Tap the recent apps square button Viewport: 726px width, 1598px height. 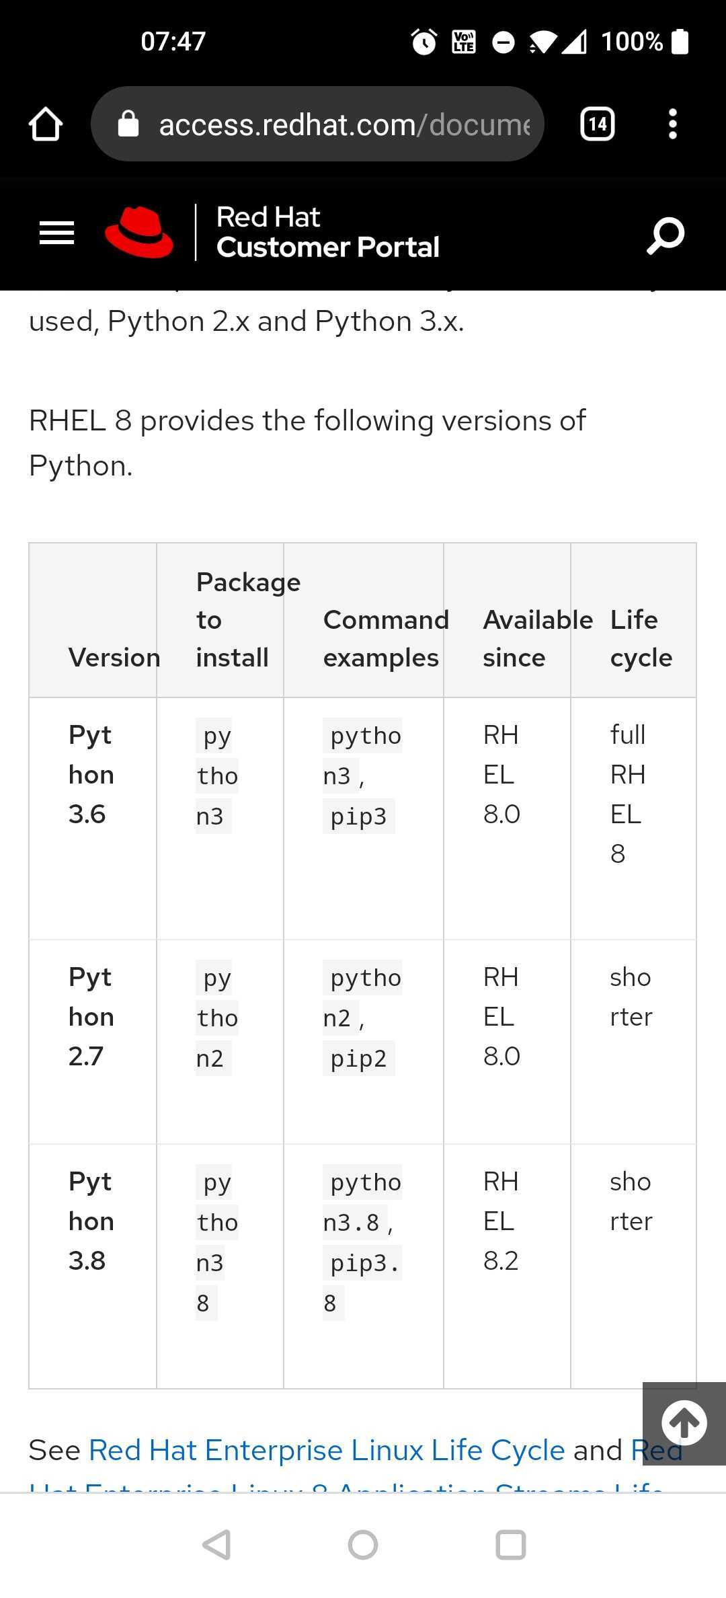pyautogui.click(x=510, y=1544)
